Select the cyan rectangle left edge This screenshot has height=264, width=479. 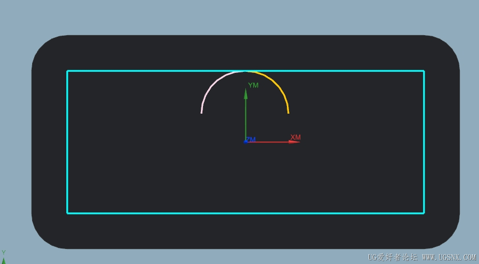point(67,142)
